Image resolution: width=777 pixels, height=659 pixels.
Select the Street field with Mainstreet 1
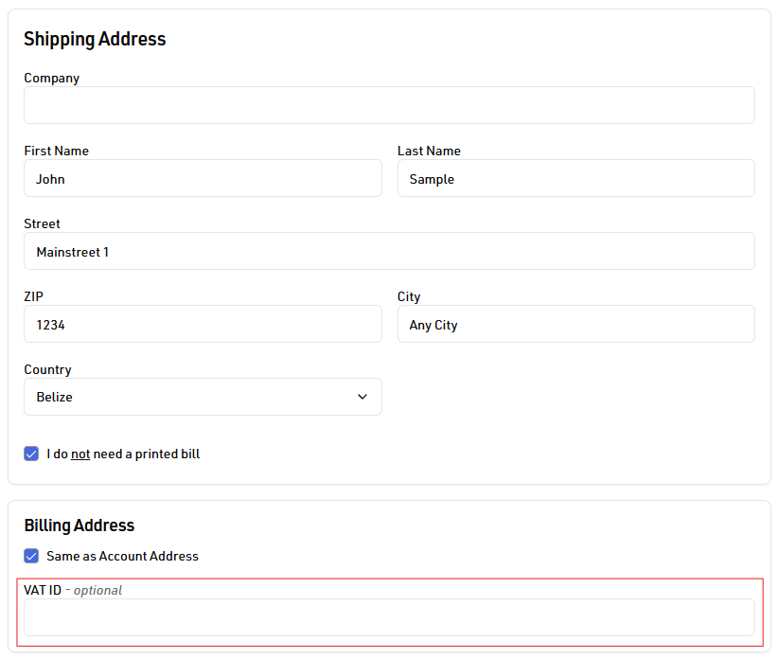tap(389, 251)
